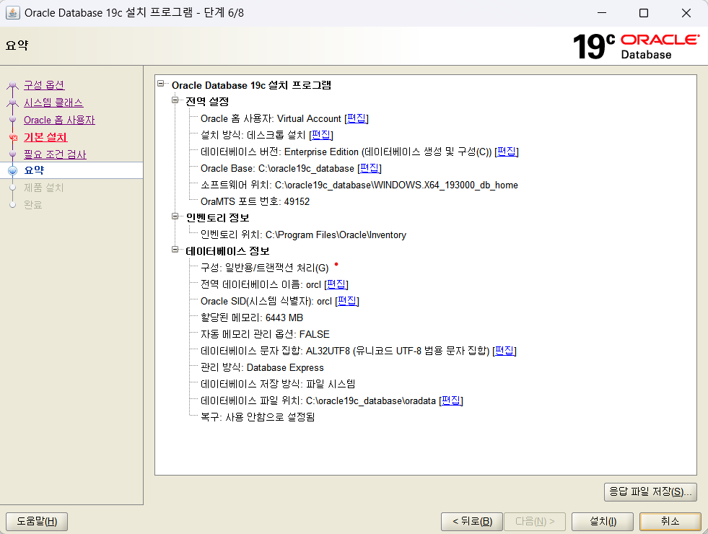Screen dimensions: 708x534
Task: Click the 19c Oracle Database logo
Action: point(637,46)
